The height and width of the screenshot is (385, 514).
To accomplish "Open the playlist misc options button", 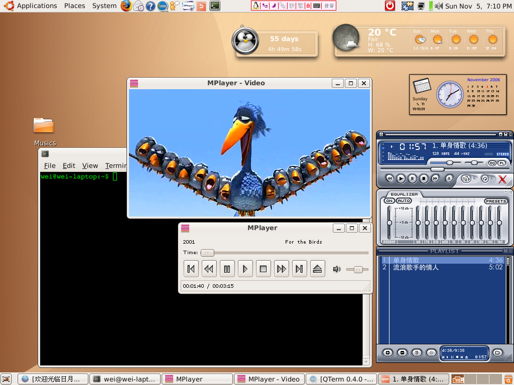I will (431, 352).
